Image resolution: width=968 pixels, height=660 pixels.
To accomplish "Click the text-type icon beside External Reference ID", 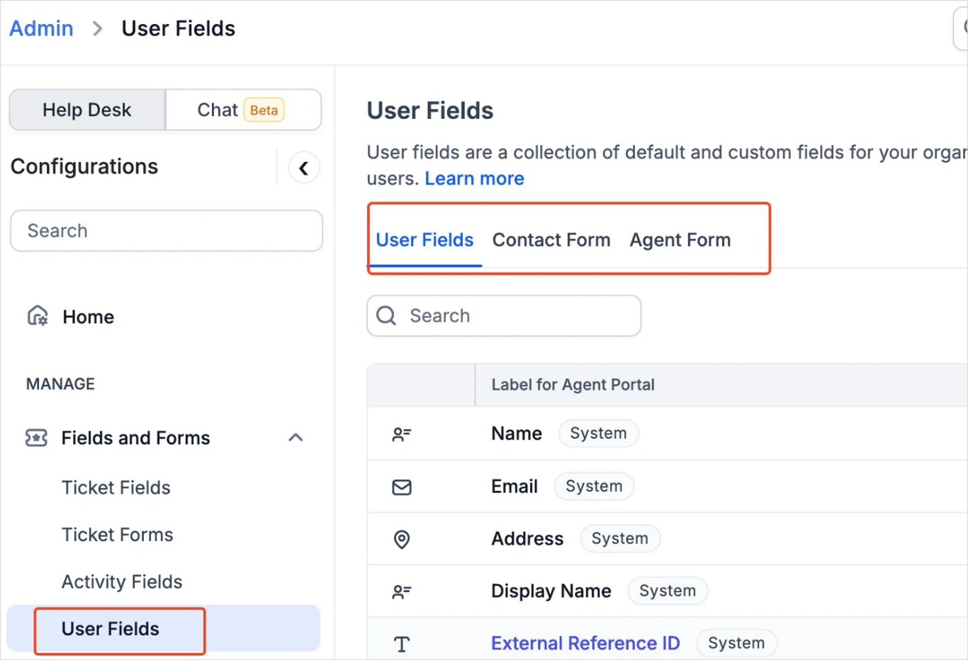I will [x=402, y=643].
